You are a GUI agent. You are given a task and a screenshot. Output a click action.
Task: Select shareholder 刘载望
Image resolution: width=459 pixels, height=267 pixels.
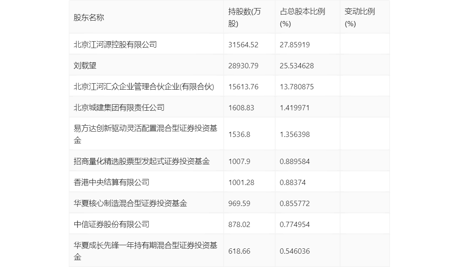[x=85, y=66]
